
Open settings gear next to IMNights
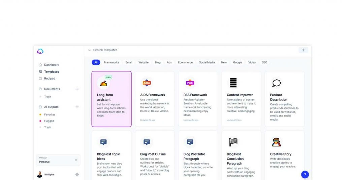tap(77, 175)
